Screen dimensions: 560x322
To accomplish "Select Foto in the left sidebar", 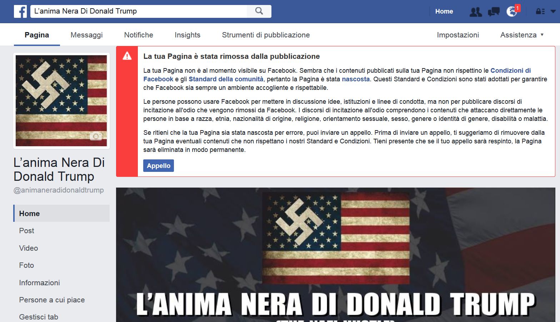I will (x=26, y=265).
